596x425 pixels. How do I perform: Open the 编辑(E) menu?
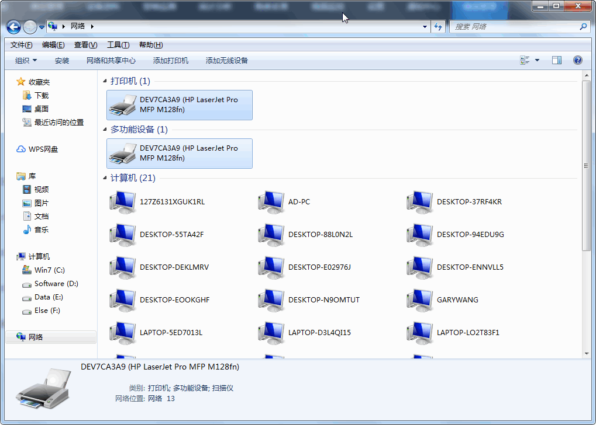click(53, 45)
